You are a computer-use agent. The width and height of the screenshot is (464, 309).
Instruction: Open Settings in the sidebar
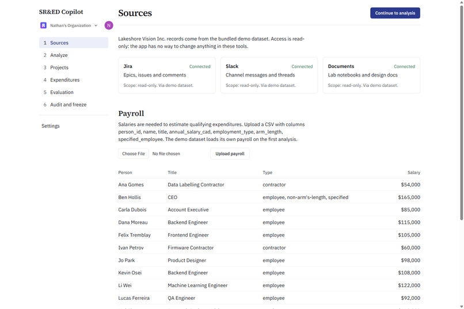coord(50,126)
